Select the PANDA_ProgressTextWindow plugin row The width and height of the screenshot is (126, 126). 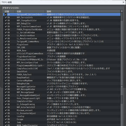pos(62,29)
